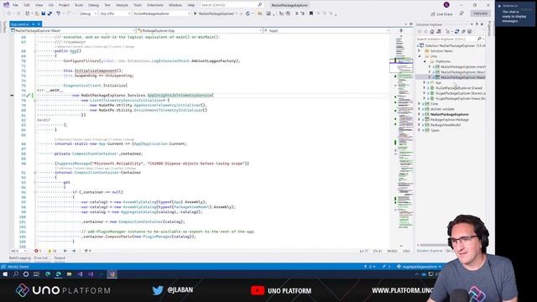The image size is (537, 302).
Task: Close the Solution Explorer panel
Action: [482, 24]
